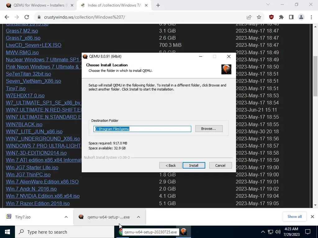
Task: Open Tiny7.iso link in listing
Action: [x=16, y=88]
